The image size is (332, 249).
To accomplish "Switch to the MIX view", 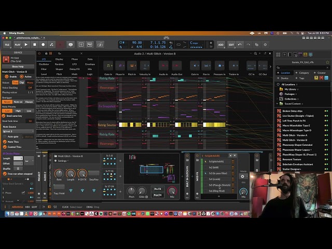I will click(27, 207).
